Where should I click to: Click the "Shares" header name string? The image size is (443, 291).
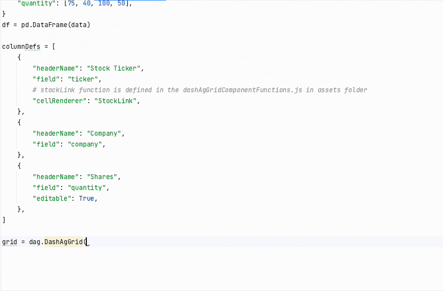102,177
